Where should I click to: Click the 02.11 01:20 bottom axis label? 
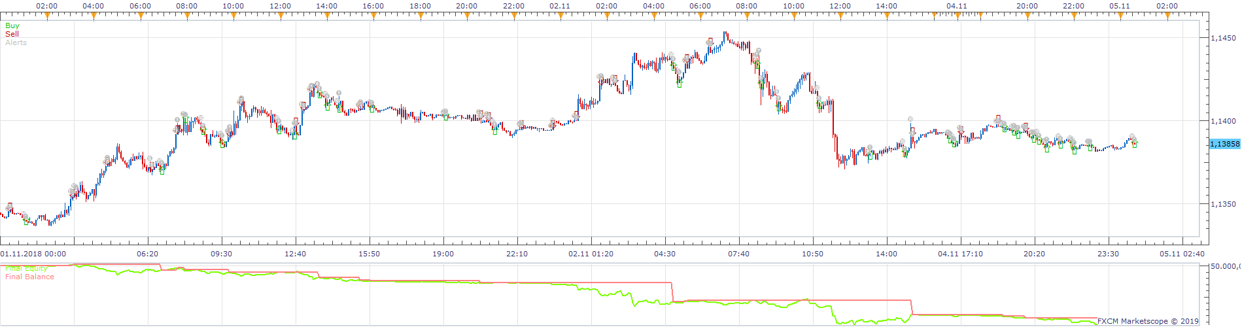(591, 254)
